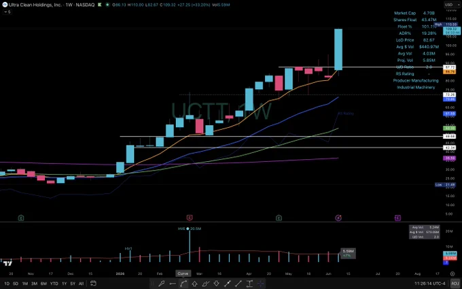Screen dimensions: 462x289
Task: Click the 48.68 horizontal line label
Action: (449, 136)
